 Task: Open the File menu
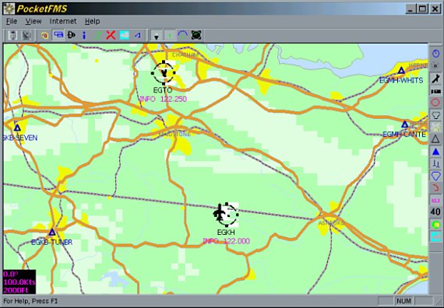click(12, 21)
